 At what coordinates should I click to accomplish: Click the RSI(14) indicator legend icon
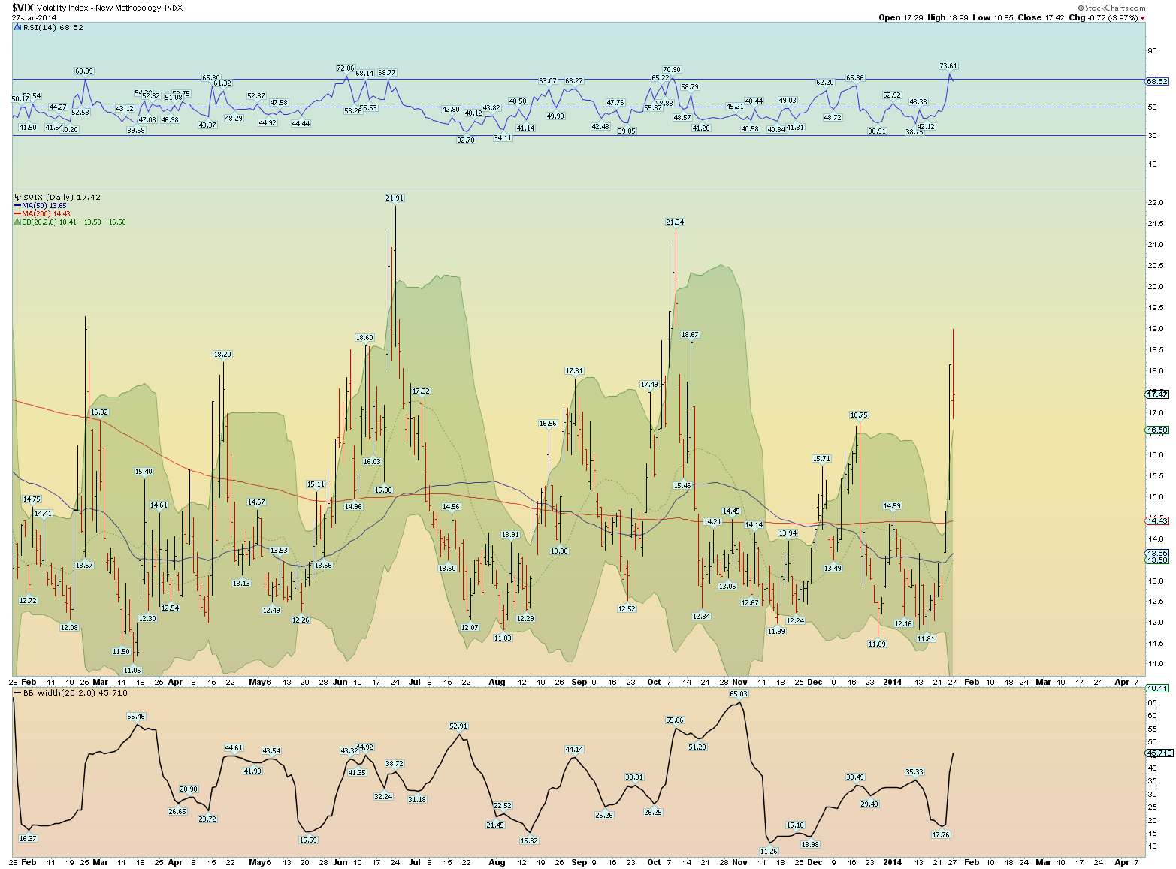(17, 27)
